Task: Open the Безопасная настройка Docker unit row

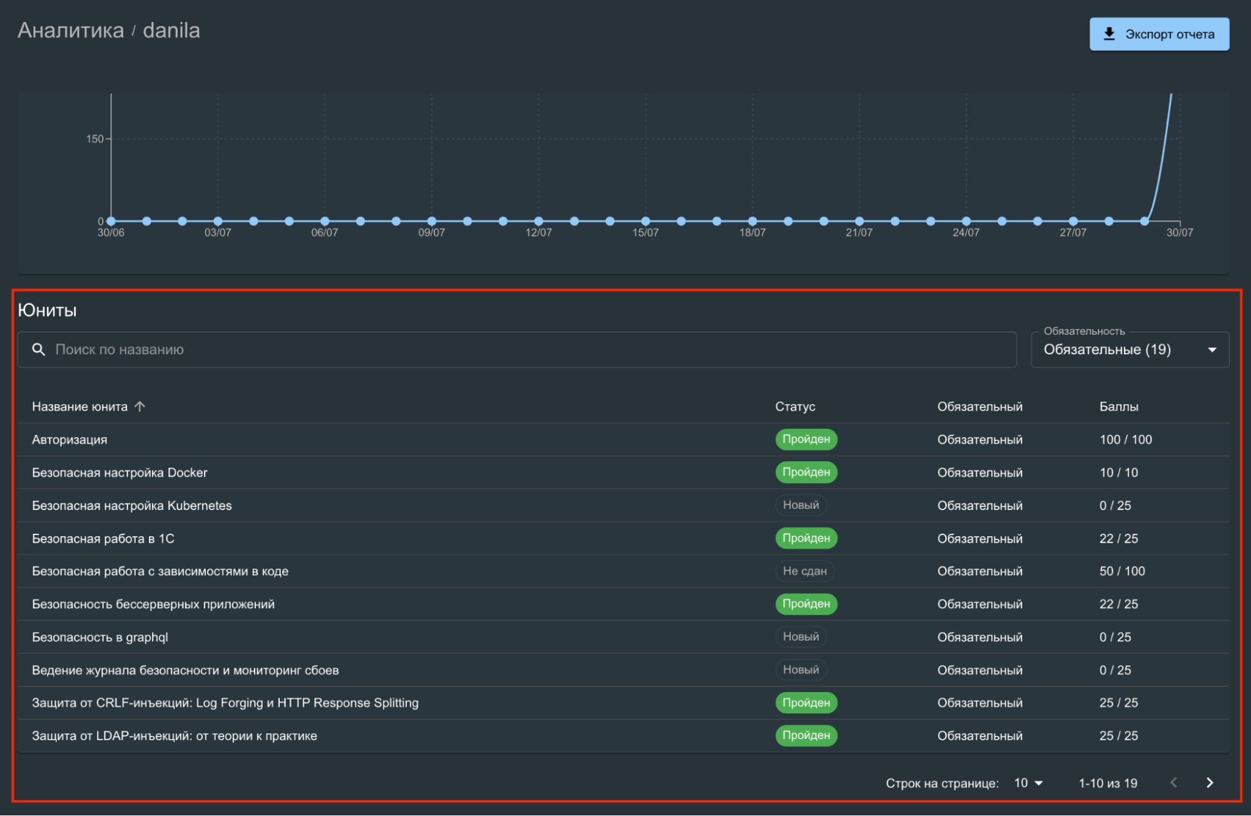Action: 623,472
